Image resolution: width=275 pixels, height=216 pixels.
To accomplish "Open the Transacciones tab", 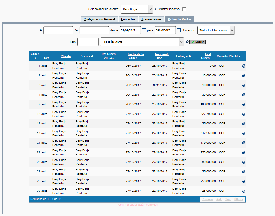I will pyautogui.click(x=151, y=19).
